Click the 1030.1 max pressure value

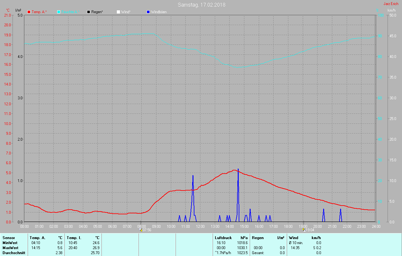click(x=242, y=248)
